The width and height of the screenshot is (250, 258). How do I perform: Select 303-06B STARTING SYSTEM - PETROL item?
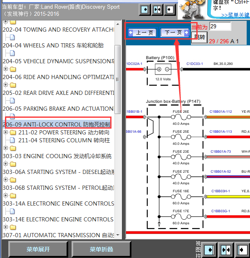click(58, 188)
